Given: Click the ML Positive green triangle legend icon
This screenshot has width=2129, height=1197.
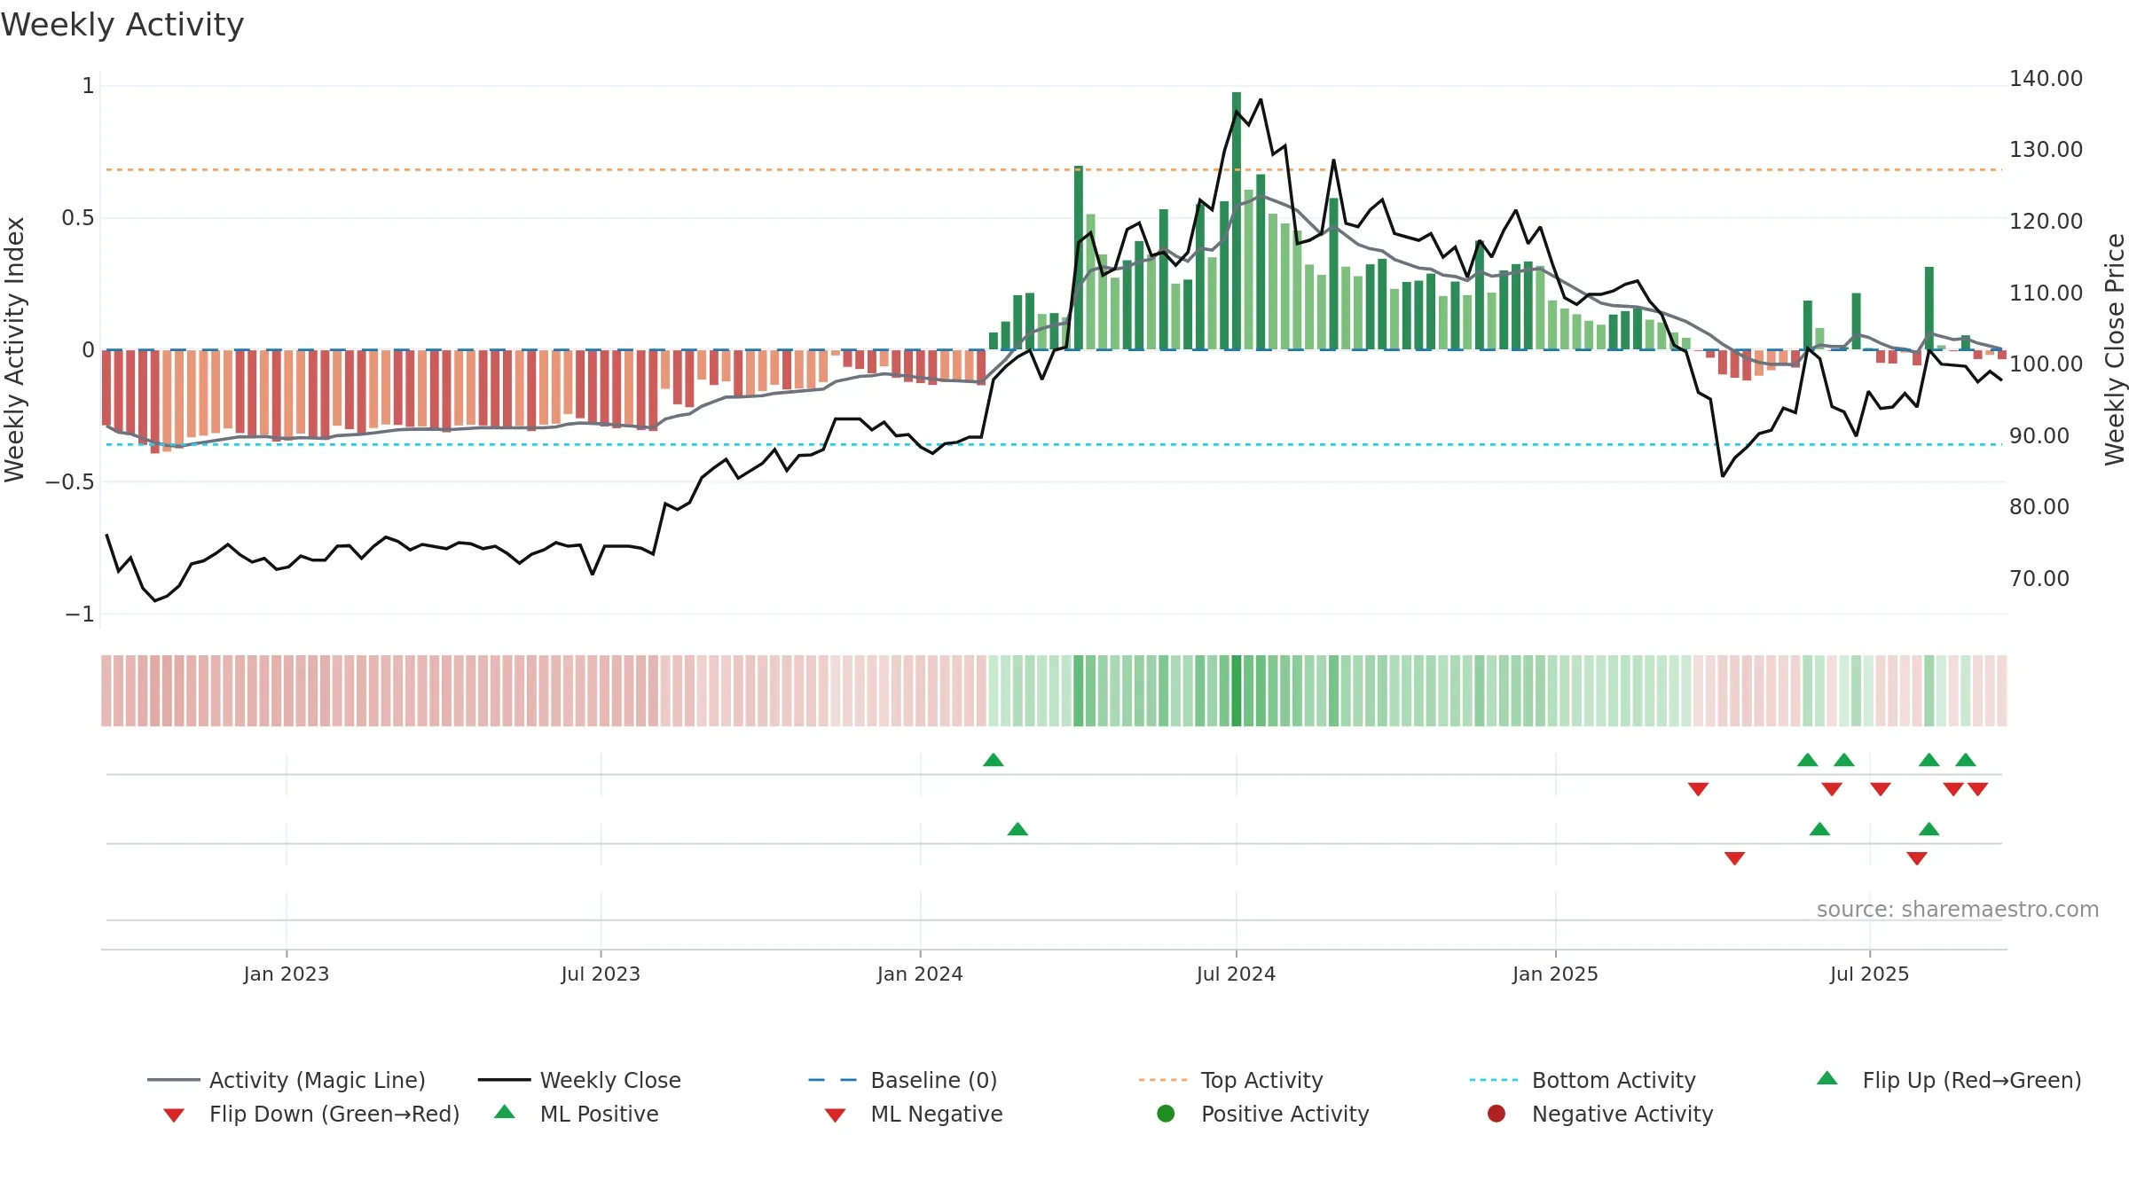Looking at the screenshot, I should point(505,1112).
